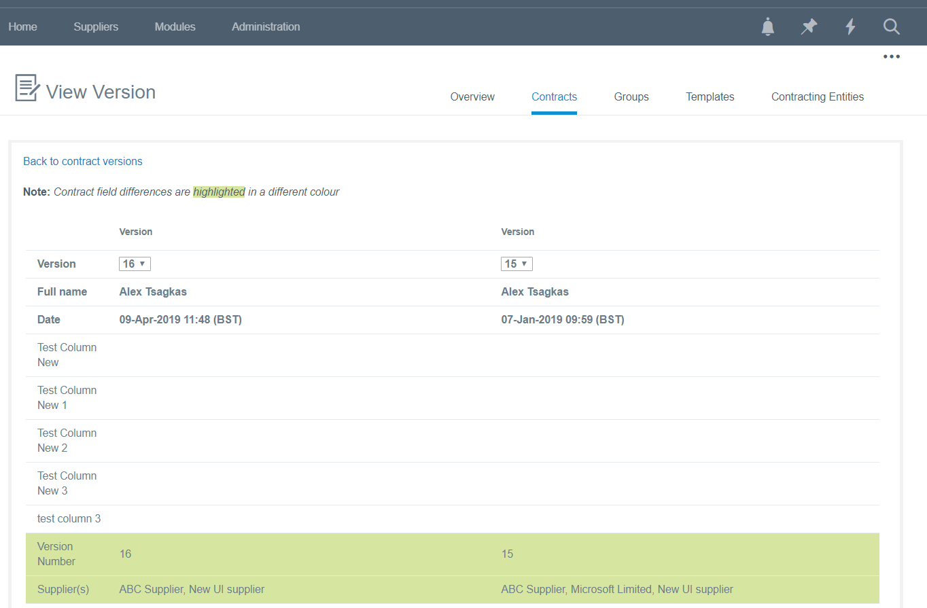Select the Contracts tab
The image size is (927, 608).
click(554, 97)
